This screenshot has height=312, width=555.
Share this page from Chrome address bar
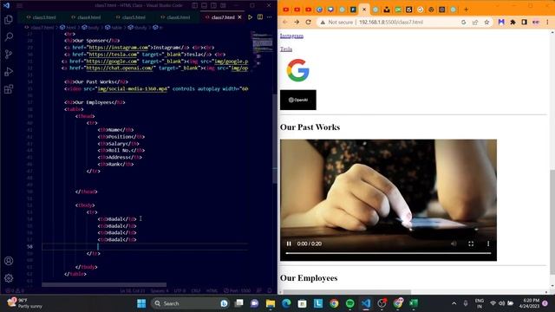[x=475, y=22]
